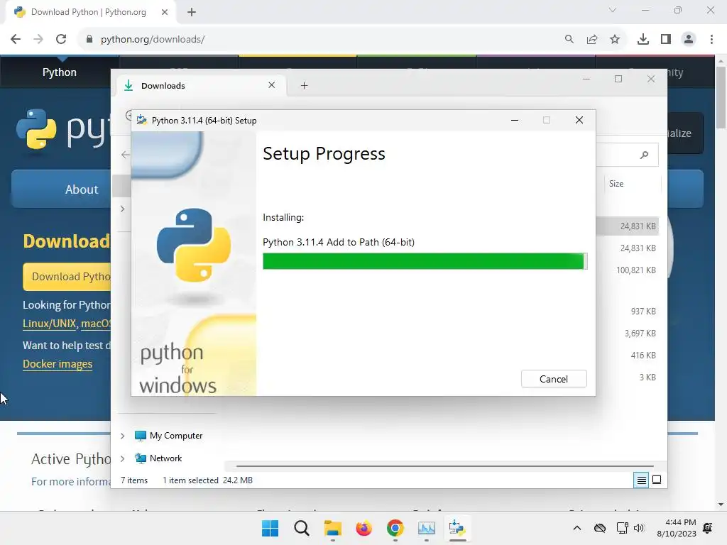Open File Explorer from taskbar
Viewport: 727px width, 545px height.
(332, 528)
